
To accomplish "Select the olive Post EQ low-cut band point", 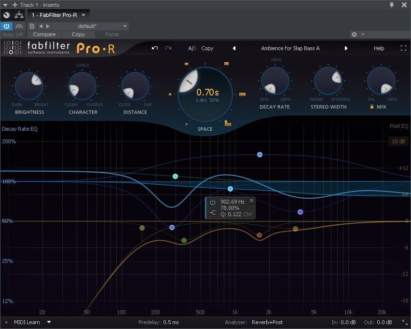I will [142, 228].
